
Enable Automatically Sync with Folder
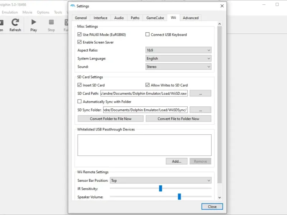[79, 101]
